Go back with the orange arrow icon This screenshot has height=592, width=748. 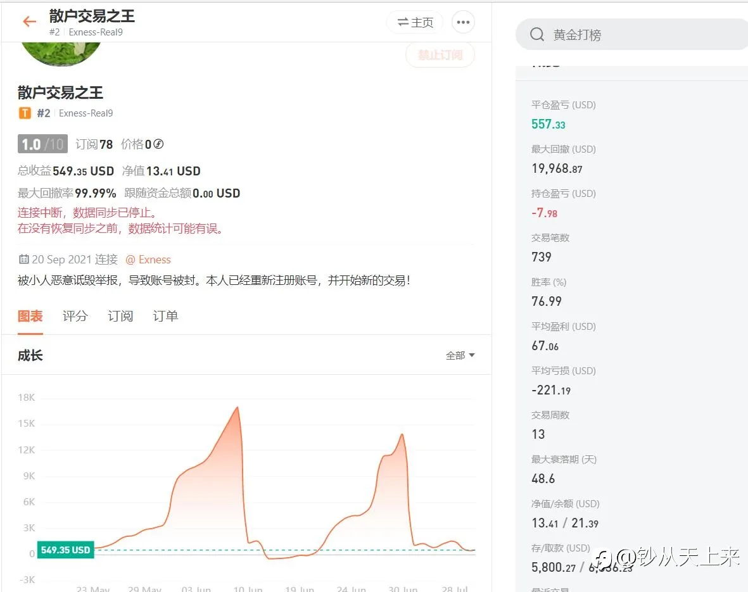pyautogui.click(x=30, y=22)
